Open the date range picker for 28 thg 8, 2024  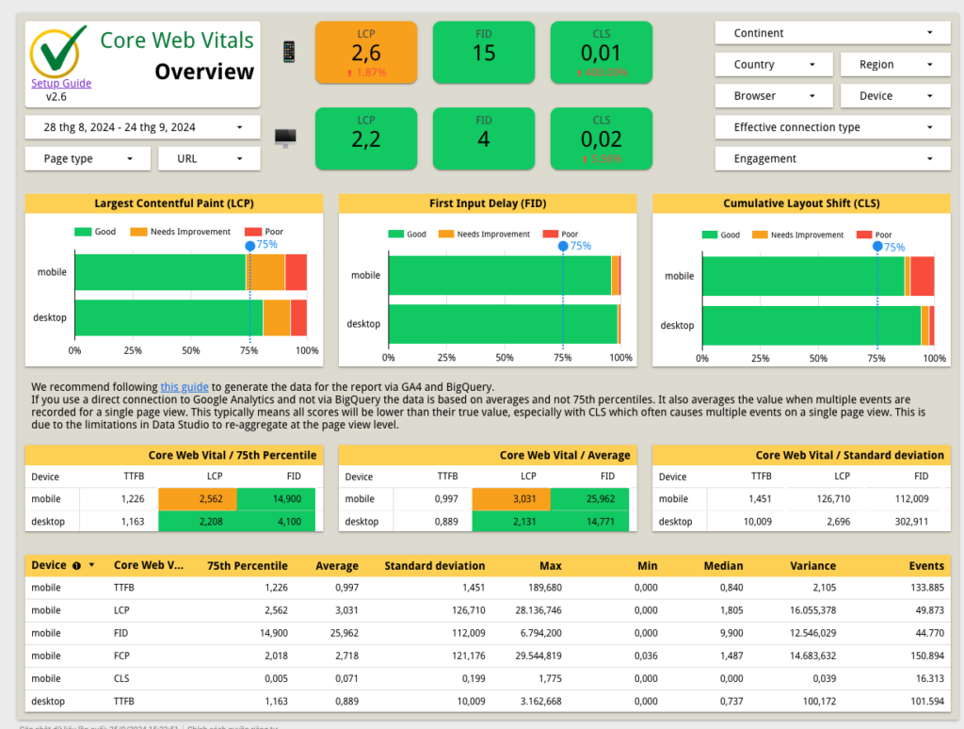143,127
